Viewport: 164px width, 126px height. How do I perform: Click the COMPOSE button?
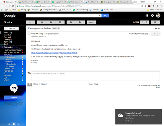pyautogui.click(x=11, y=28)
